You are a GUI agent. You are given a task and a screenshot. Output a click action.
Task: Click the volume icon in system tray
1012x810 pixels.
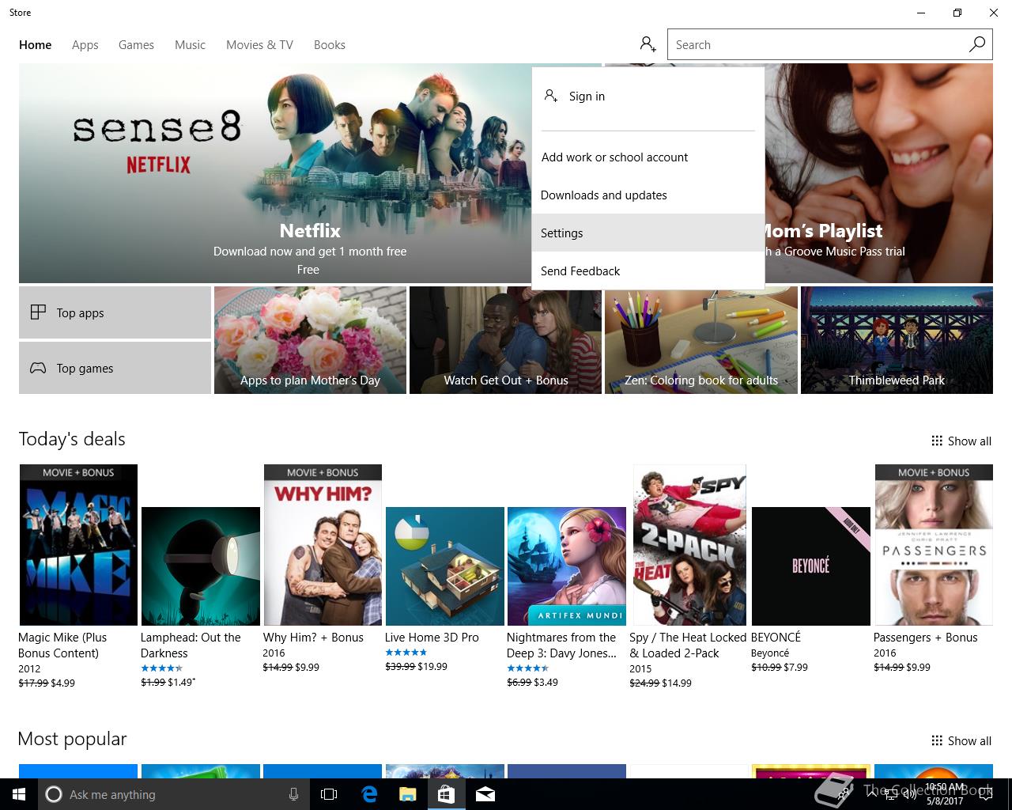pyautogui.click(x=910, y=794)
